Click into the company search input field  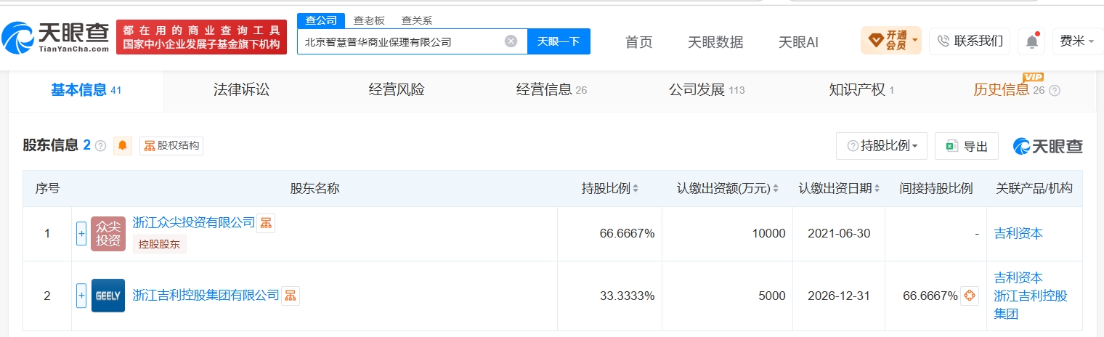point(403,41)
